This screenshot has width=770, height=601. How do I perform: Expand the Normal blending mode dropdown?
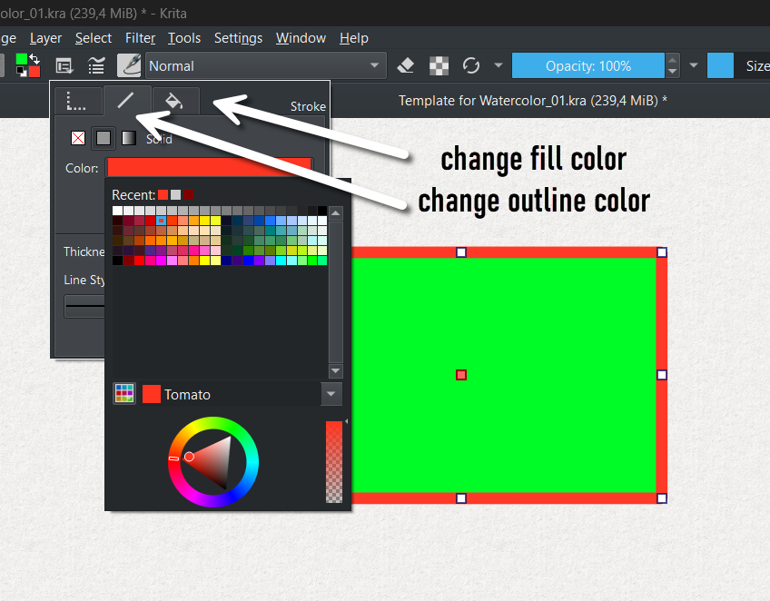pyautogui.click(x=264, y=65)
